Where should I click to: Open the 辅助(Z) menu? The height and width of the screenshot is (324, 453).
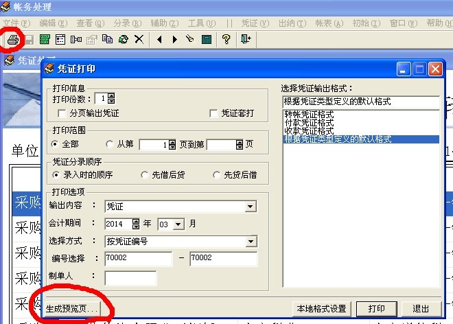[165, 23]
